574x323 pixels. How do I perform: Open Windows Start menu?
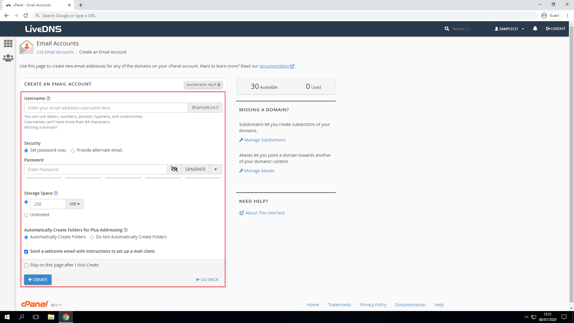coord(7,317)
